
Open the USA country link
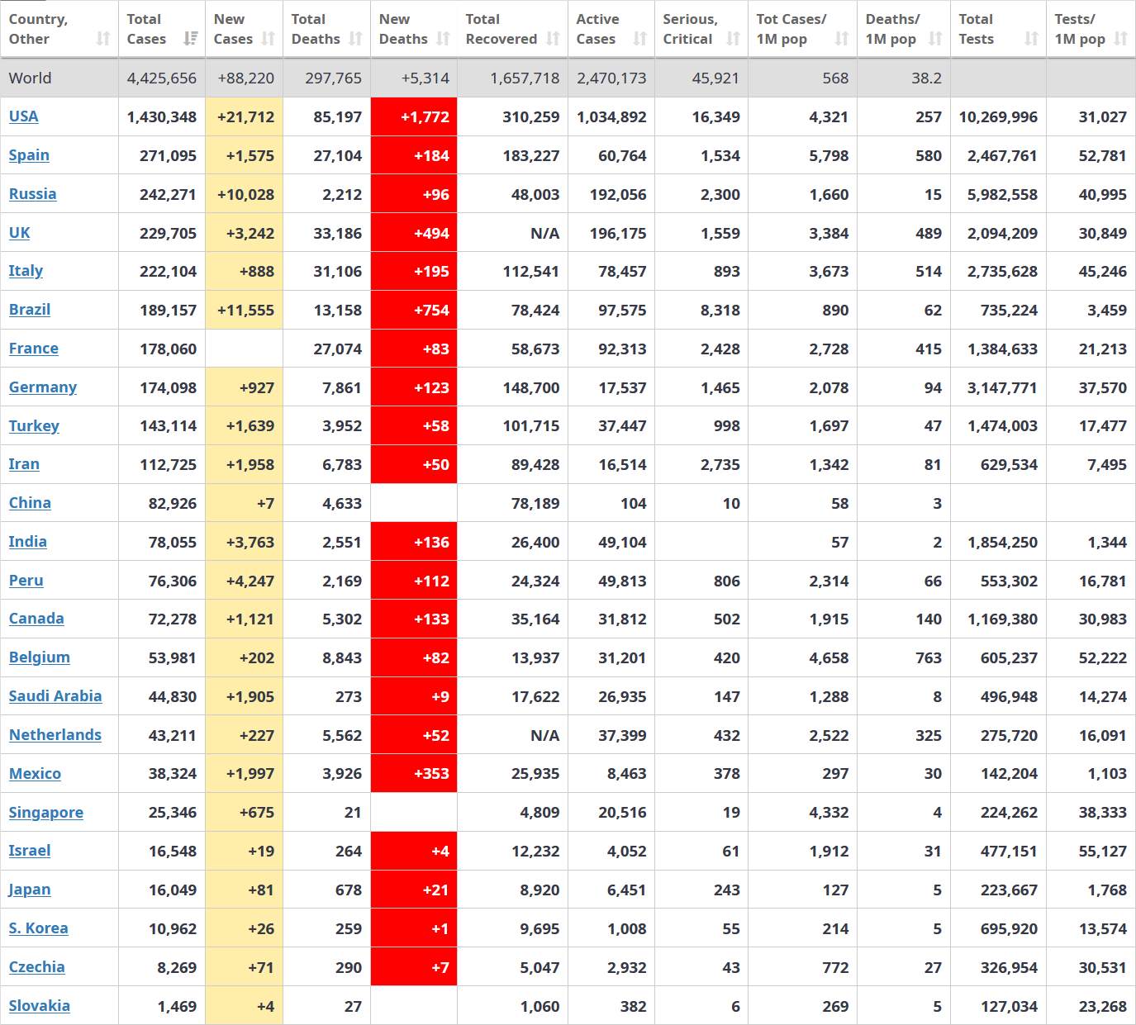(x=24, y=116)
